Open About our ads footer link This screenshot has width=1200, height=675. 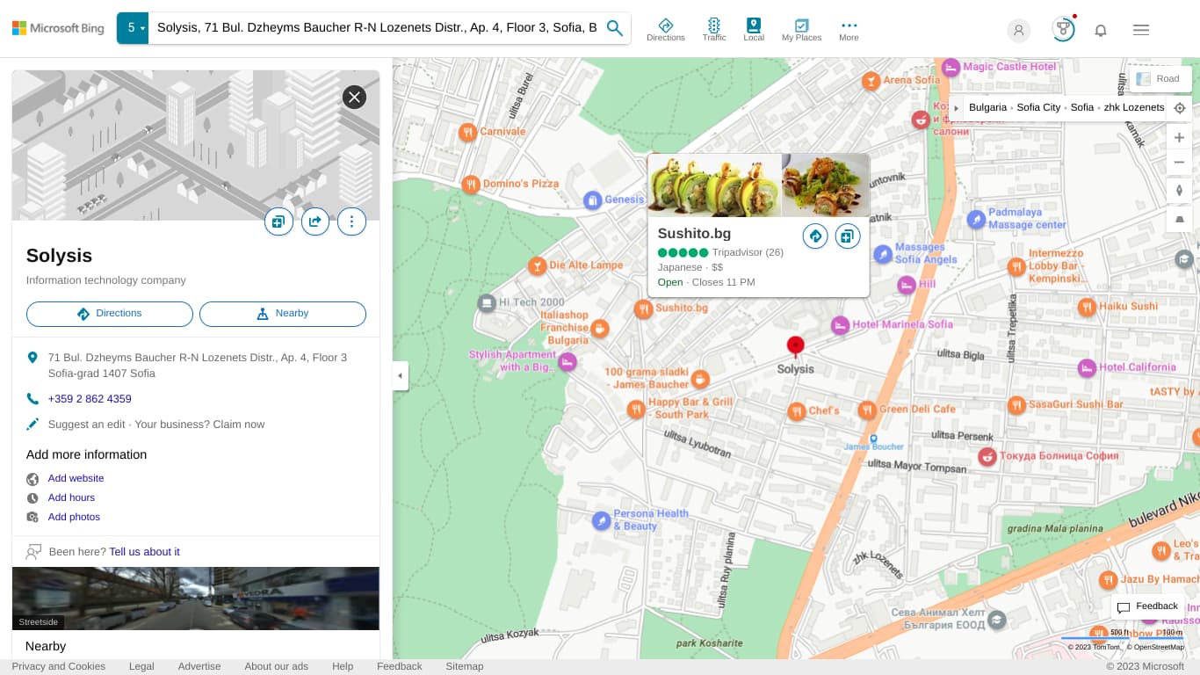276,666
